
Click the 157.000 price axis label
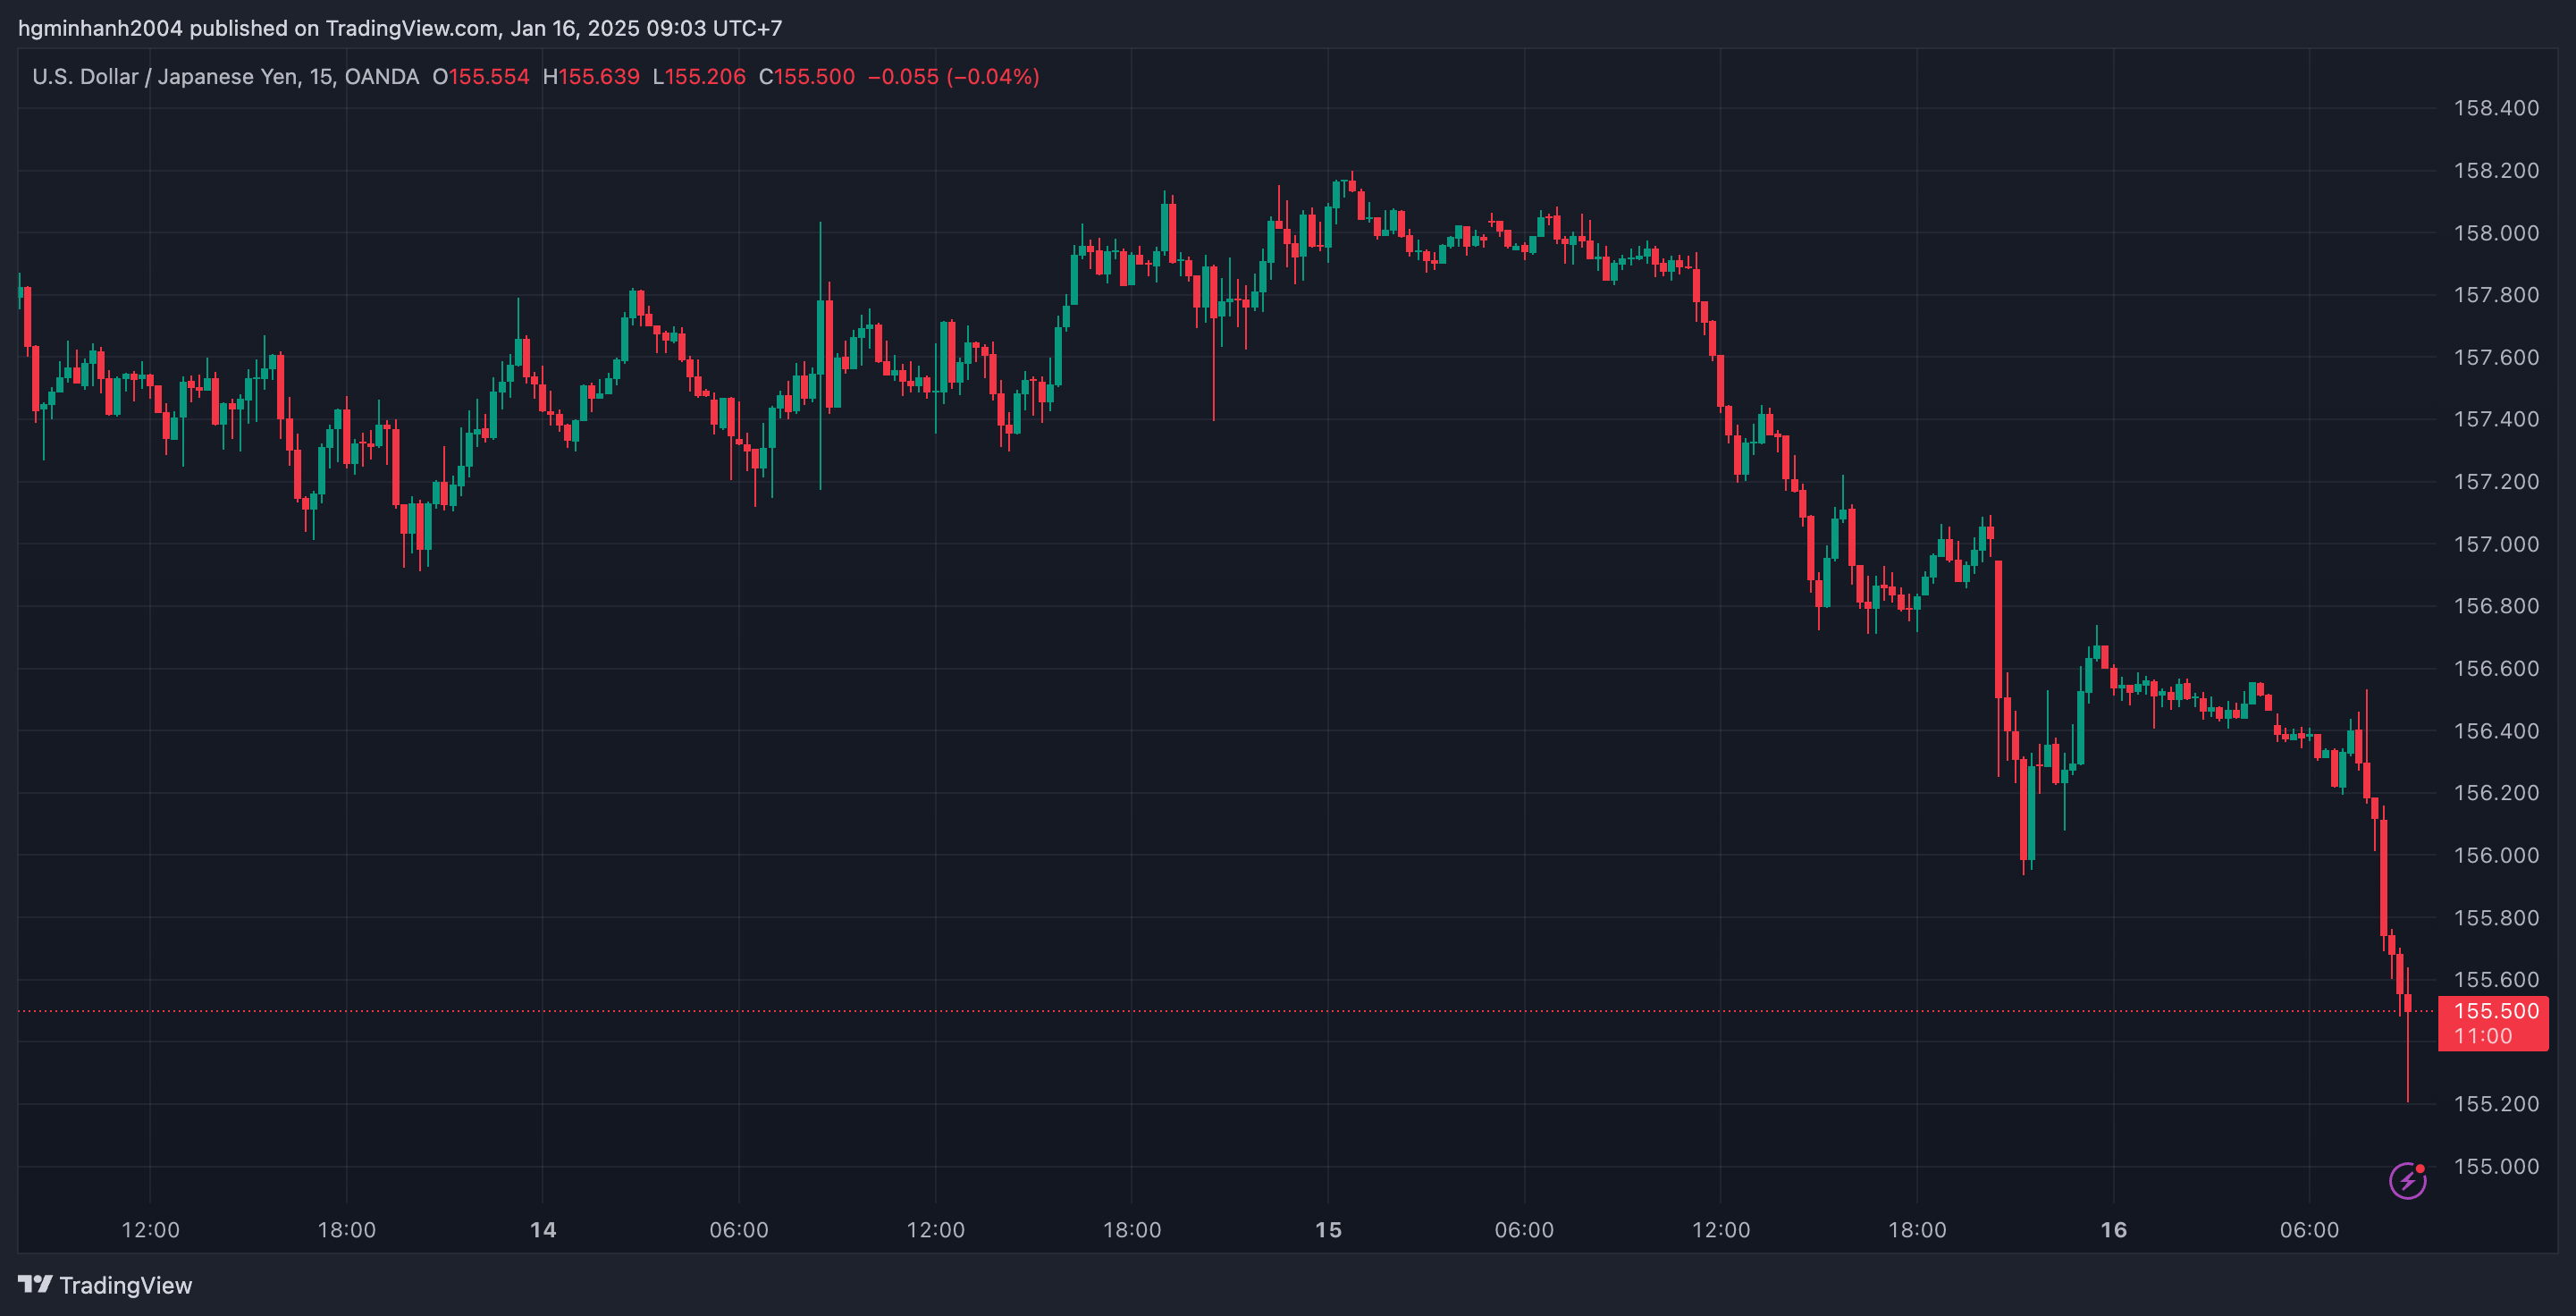pyautogui.click(x=2496, y=544)
